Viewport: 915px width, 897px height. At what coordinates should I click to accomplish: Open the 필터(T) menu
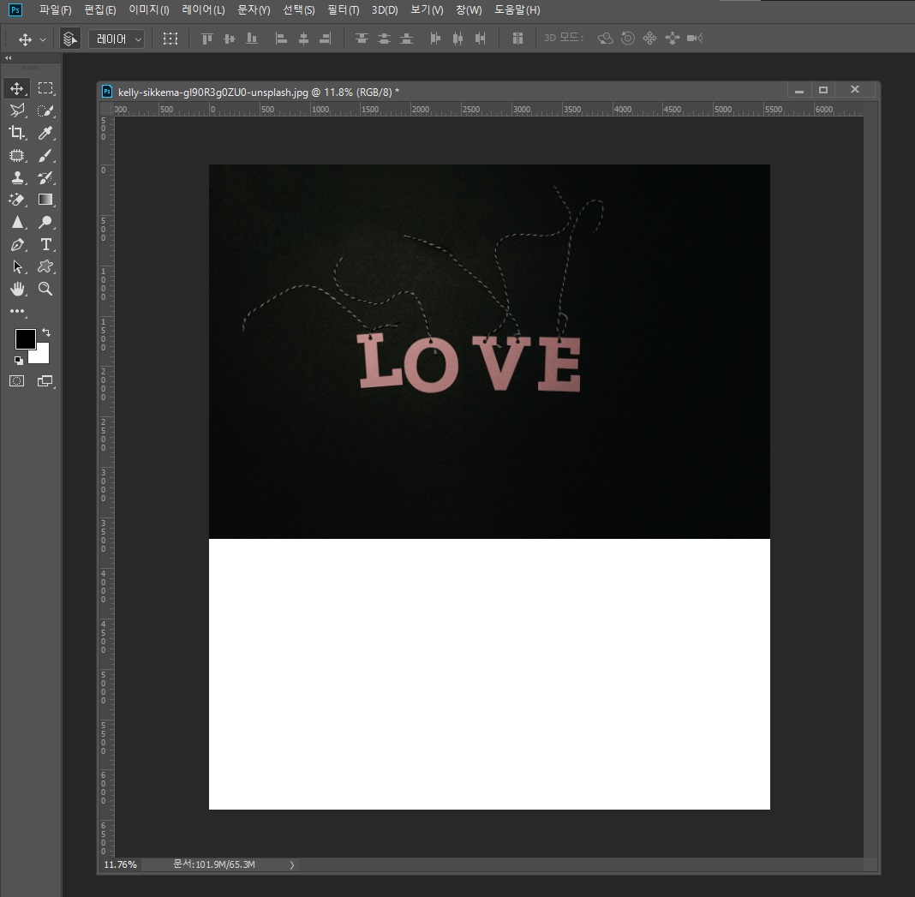343,10
